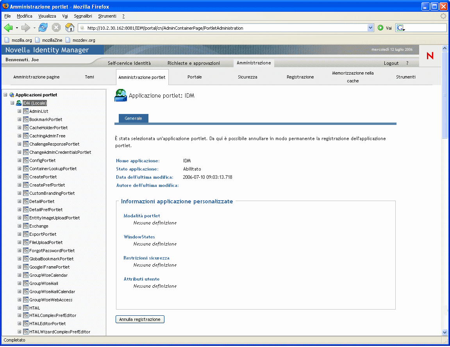The width and height of the screenshot is (450, 347).
Task: Click the DetailPortlet icon
Action: pos(26,201)
